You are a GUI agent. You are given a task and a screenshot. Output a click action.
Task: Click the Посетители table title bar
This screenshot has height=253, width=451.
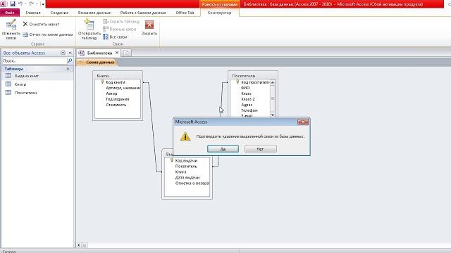pos(253,76)
